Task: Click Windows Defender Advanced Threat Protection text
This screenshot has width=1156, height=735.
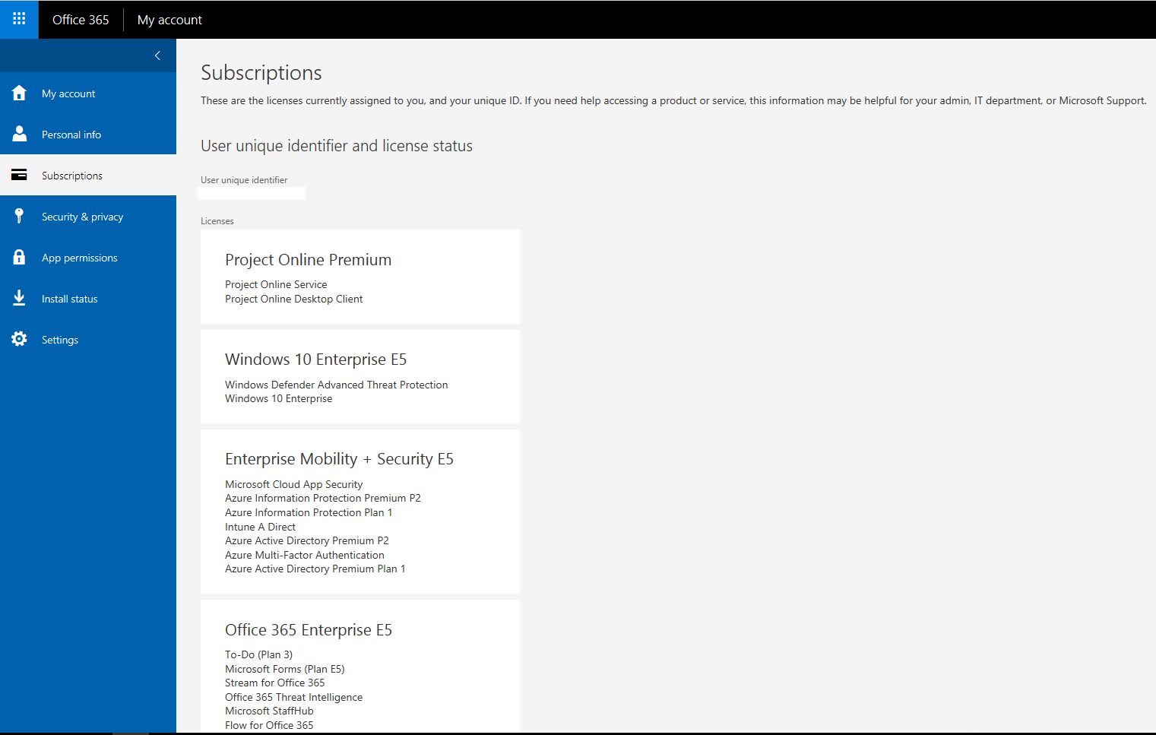Action: tap(336, 385)
